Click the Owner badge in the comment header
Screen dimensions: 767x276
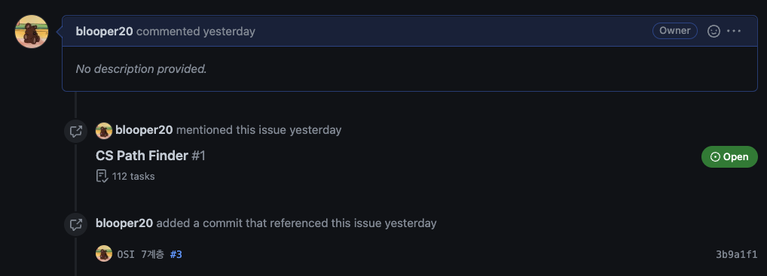pyautogui.click(x=674, y=31)
